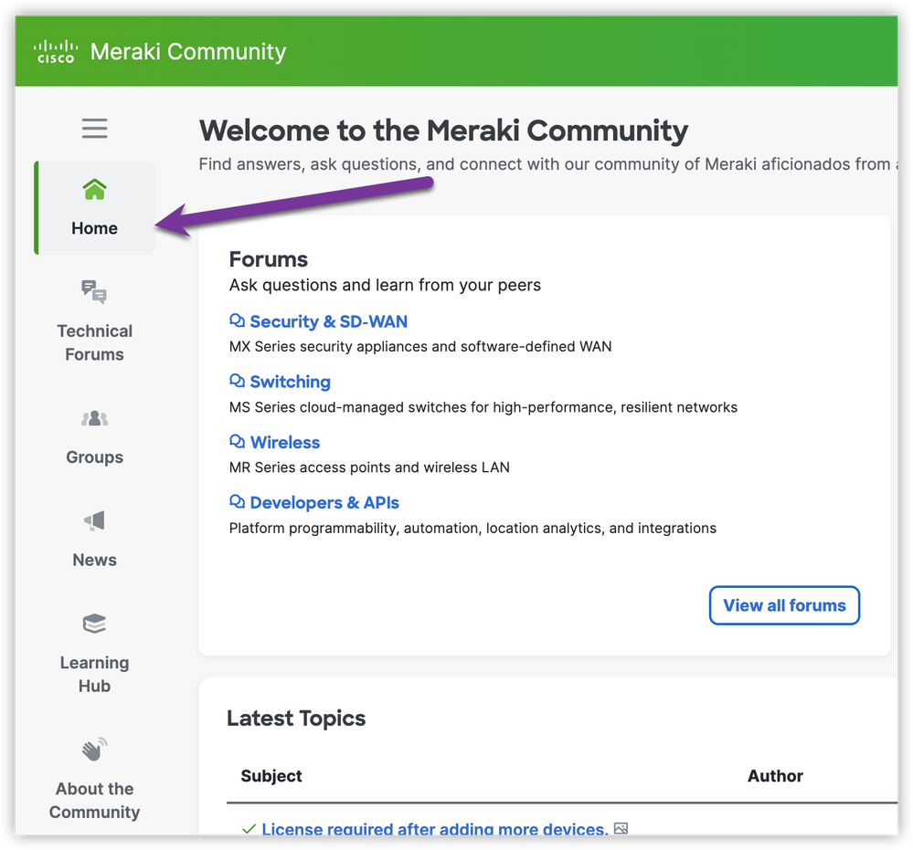Click chat icon beside Security & SD-WAN
This screenshot has height=850, width=913.
pos(237,320)
